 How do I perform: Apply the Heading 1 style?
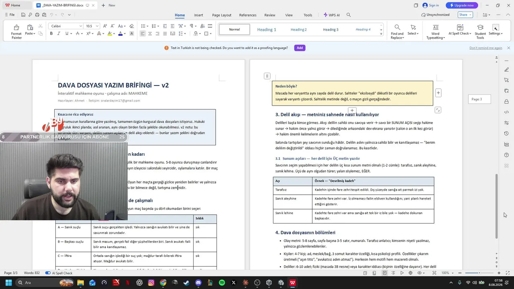[x=267, y=29]
